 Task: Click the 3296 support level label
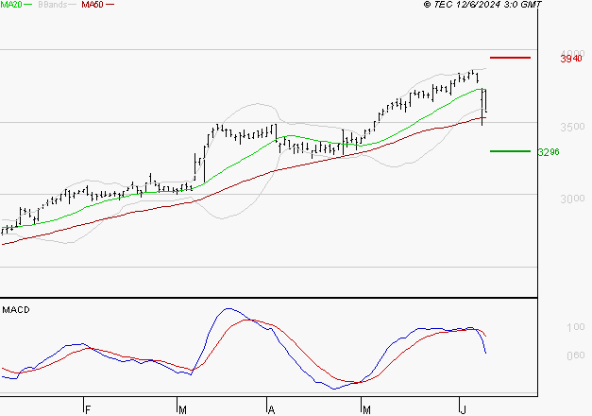pos(549,152)
